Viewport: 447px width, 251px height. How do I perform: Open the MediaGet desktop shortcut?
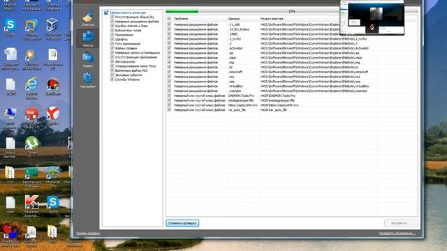(53, 174)
